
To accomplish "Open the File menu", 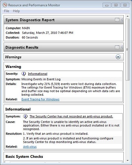I will click(7, 11).
